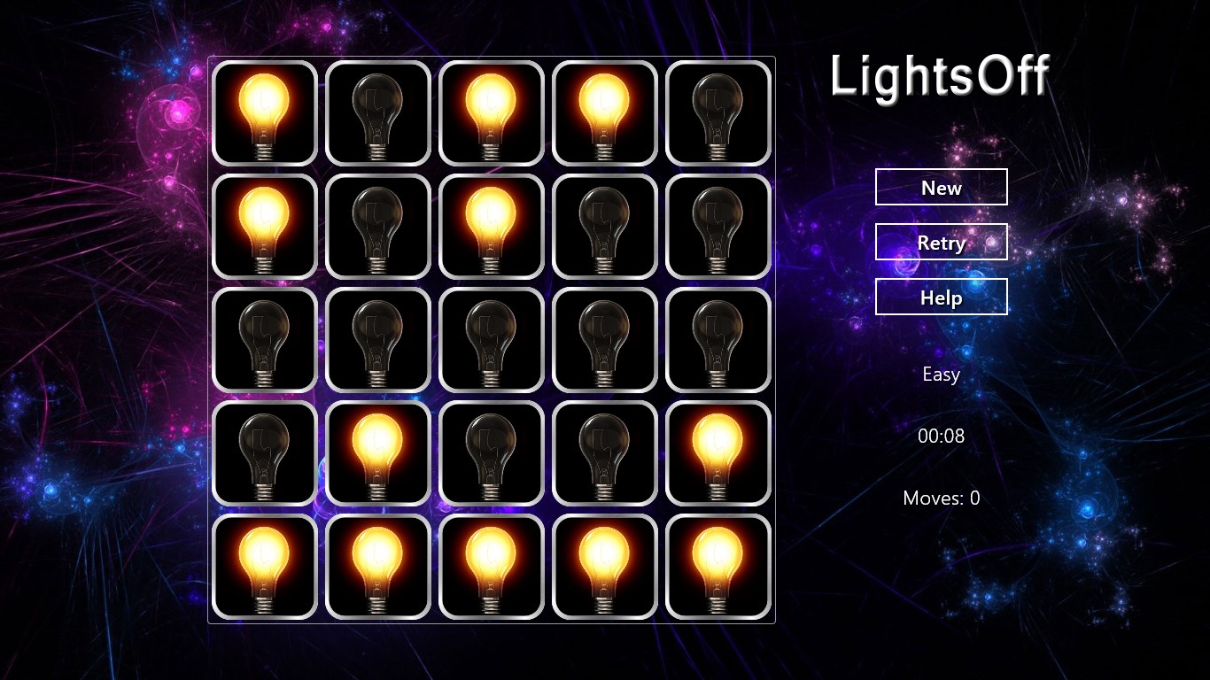
Task: Switch off the lit bulb in row one, column three
Action: pos(492,113)
